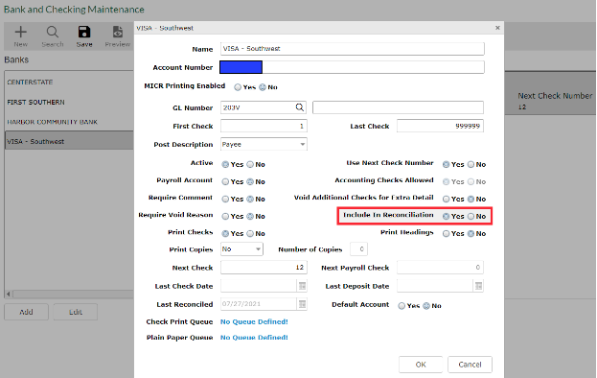Open the Plain Paper Queue link
The width and height of the screenshot is (597, 378).
pos(254,338)
